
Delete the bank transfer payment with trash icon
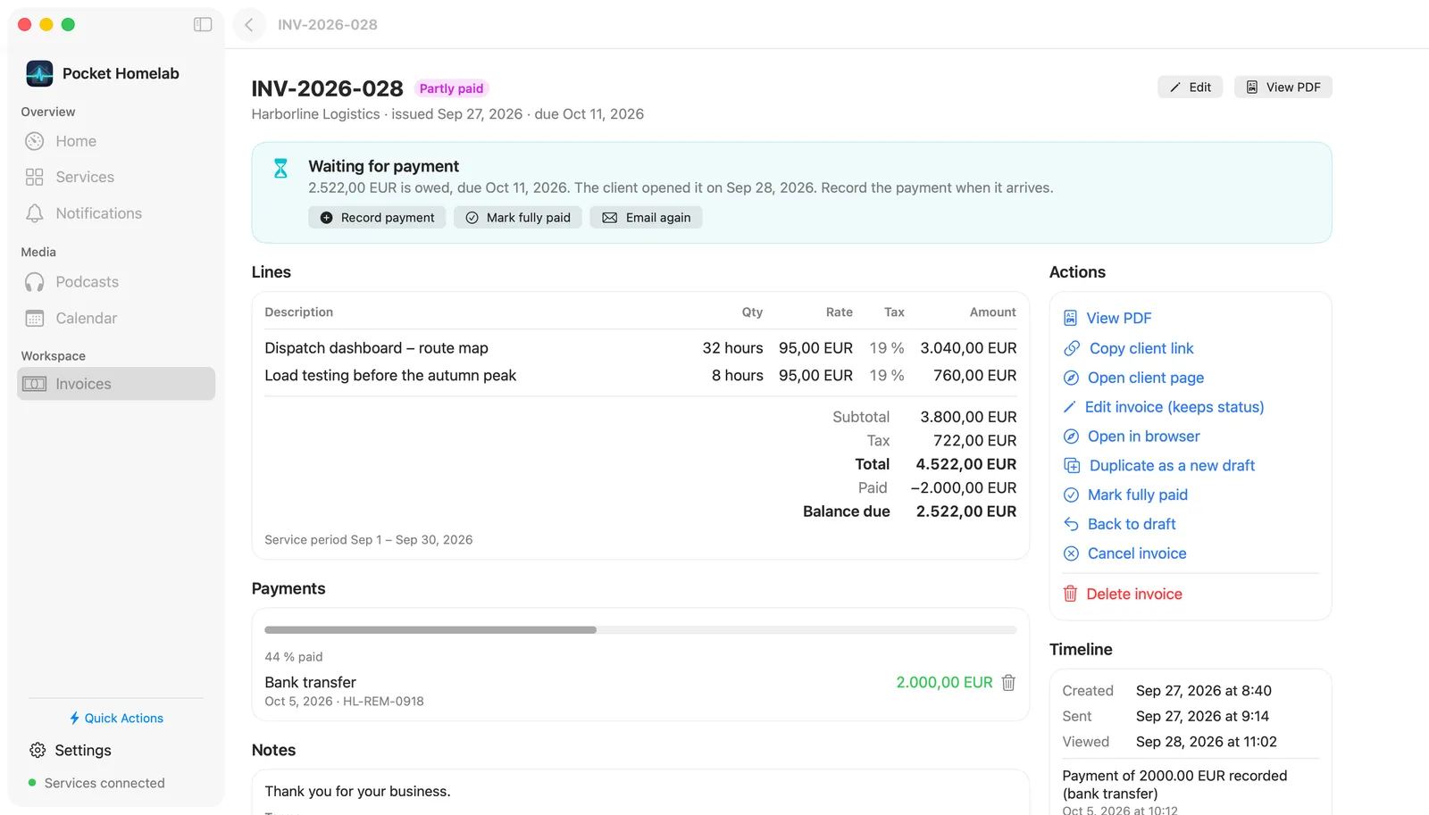(x=1008, y=683)
